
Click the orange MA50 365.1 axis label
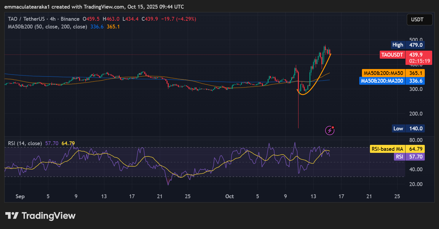pos(393,73)
